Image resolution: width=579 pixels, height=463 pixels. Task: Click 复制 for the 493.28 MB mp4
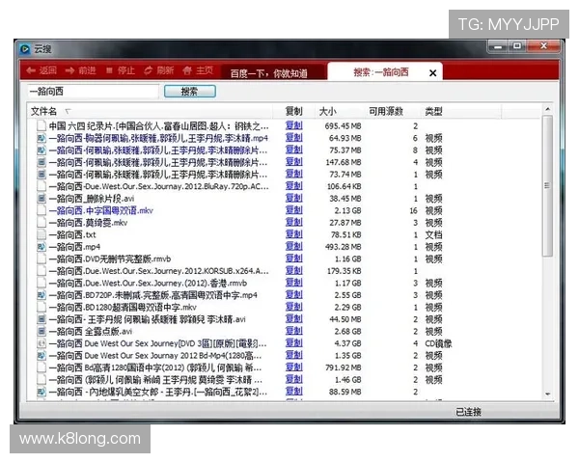294,246
